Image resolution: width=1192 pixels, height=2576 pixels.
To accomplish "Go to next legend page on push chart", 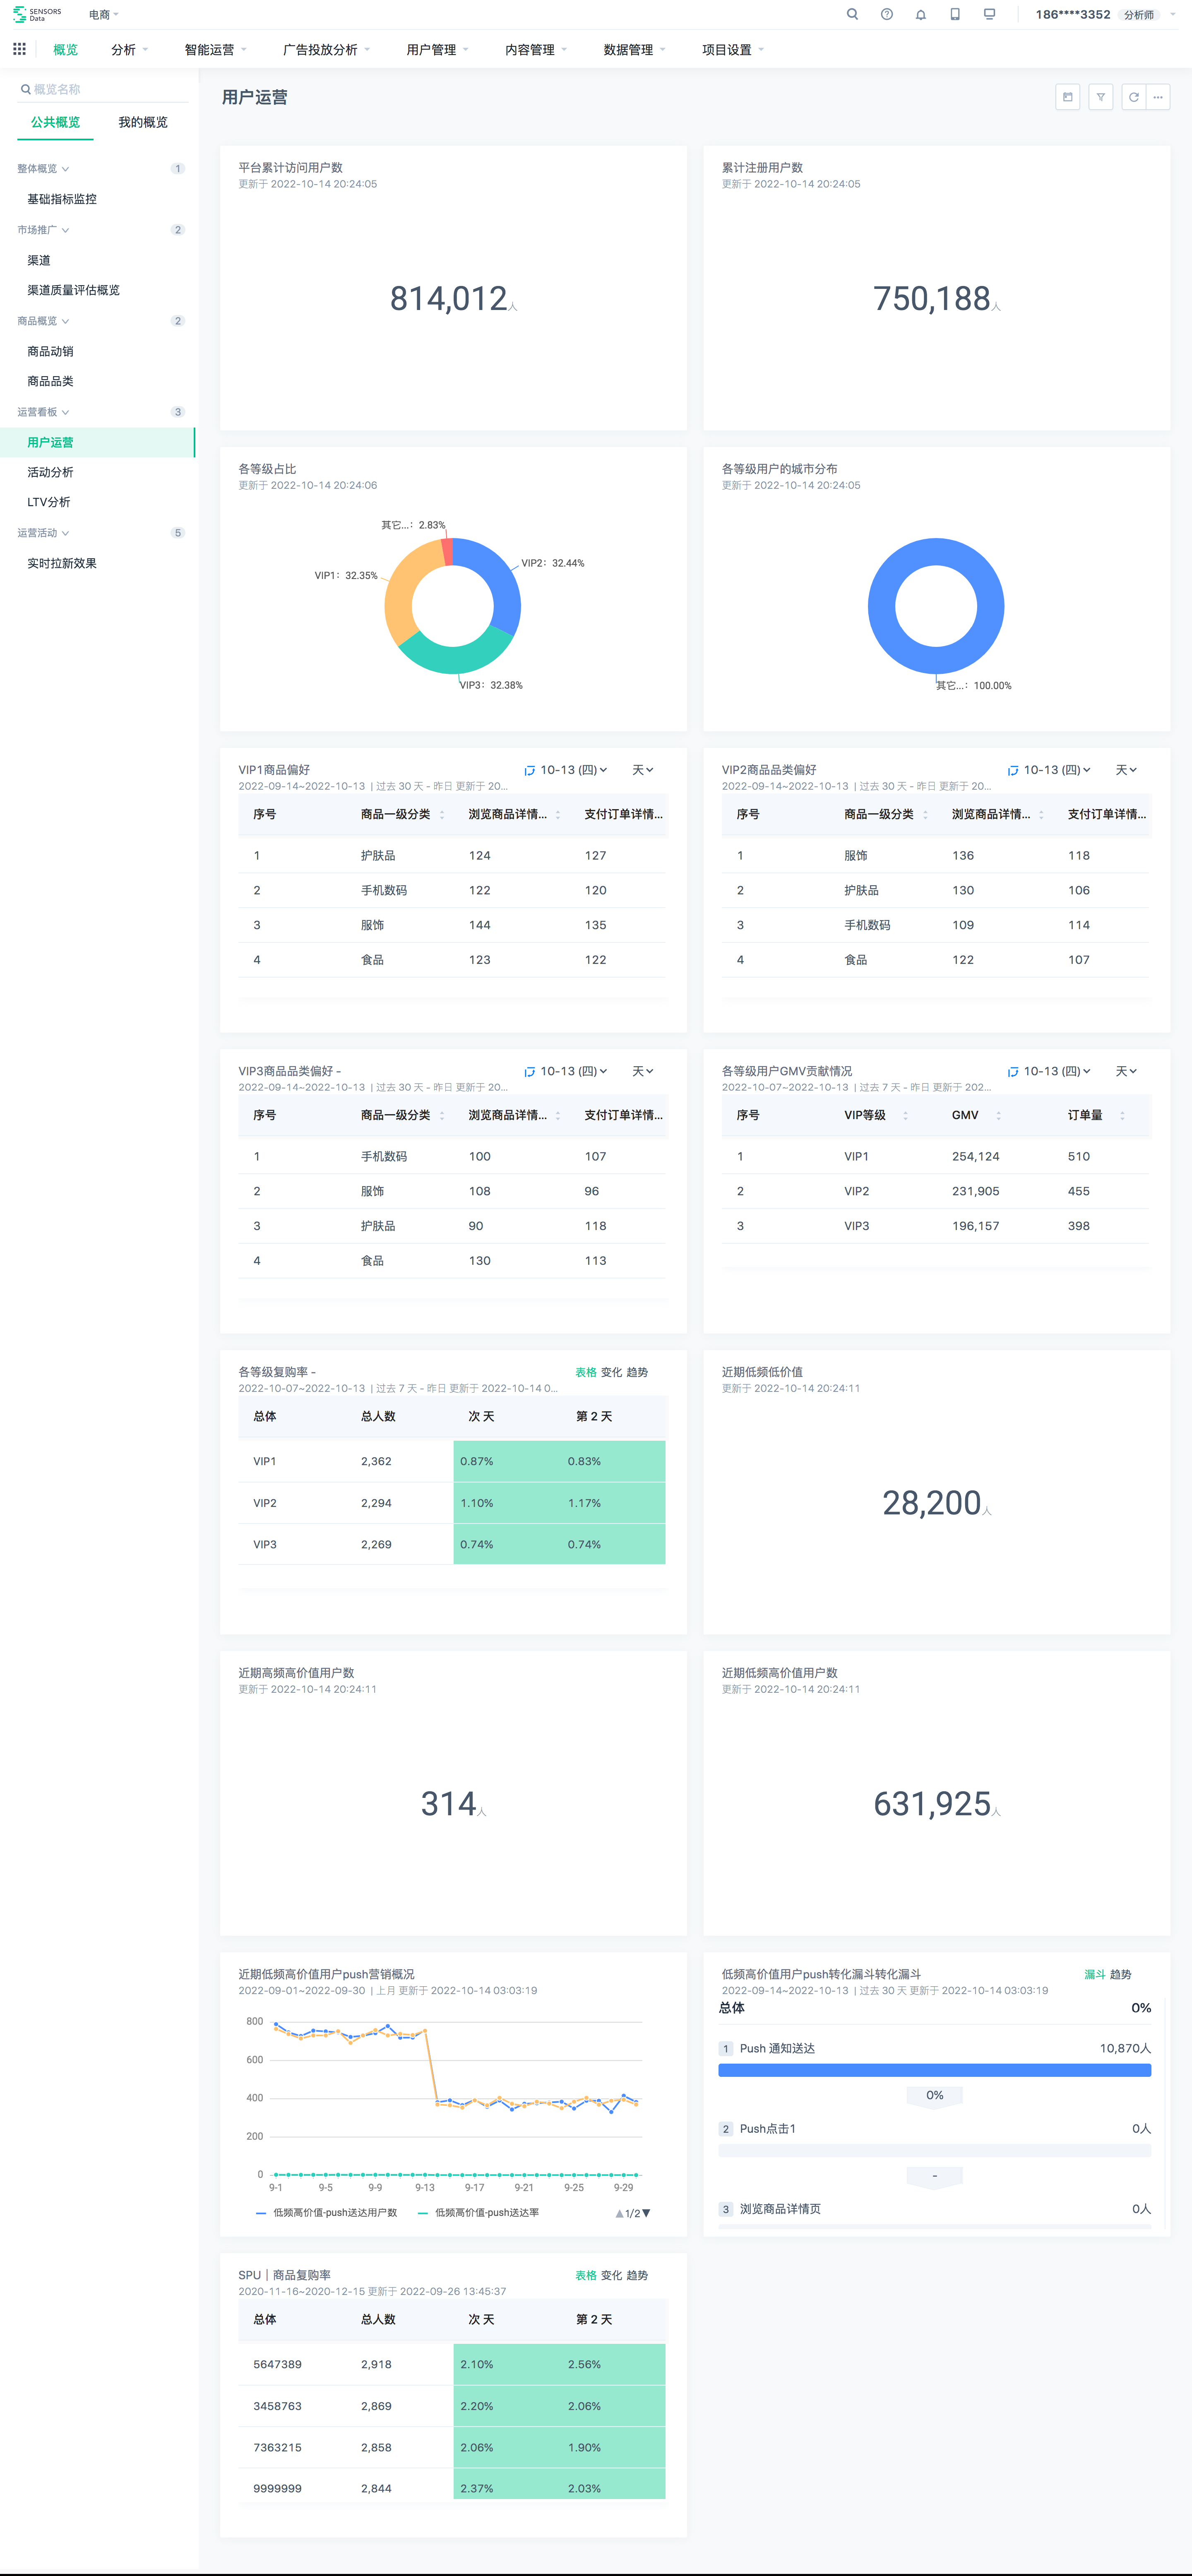I will point(646,2213).
